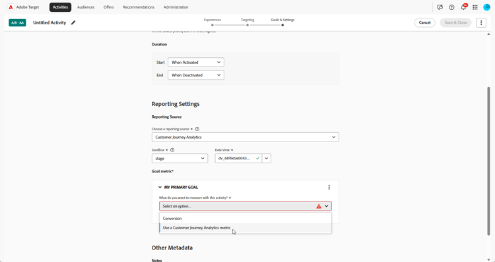Go to the Offers tab
495x262 pixels.
[109, 7]
